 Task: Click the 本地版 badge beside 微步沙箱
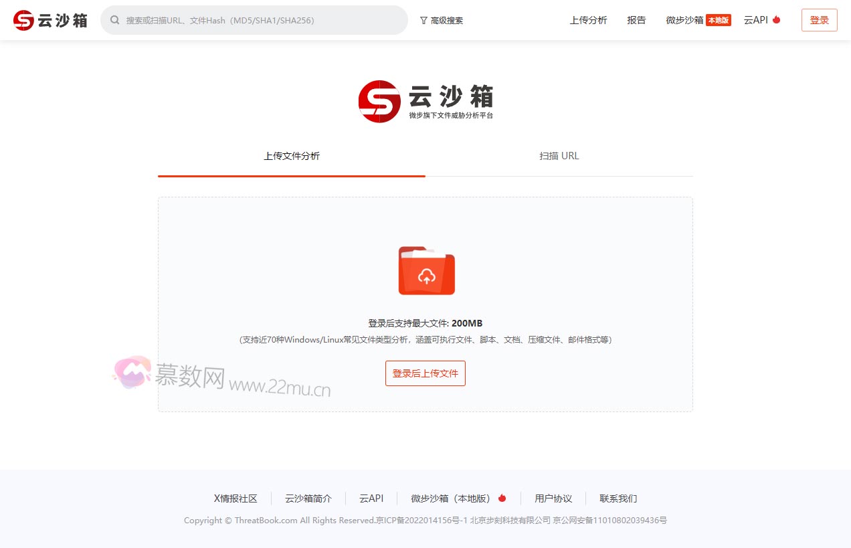pos(719,20)
